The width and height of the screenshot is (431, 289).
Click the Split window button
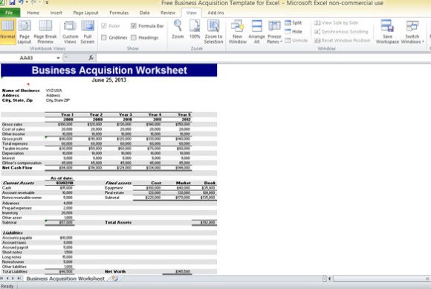[x=293, y=23]
